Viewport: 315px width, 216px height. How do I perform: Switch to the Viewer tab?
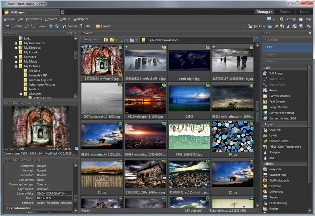coord(285,12)
